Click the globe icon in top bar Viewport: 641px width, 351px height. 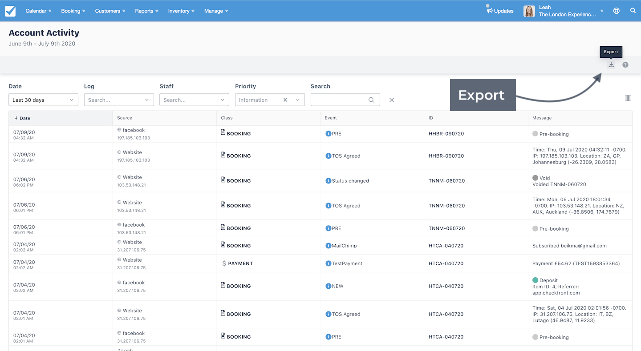tap(617, 11)
